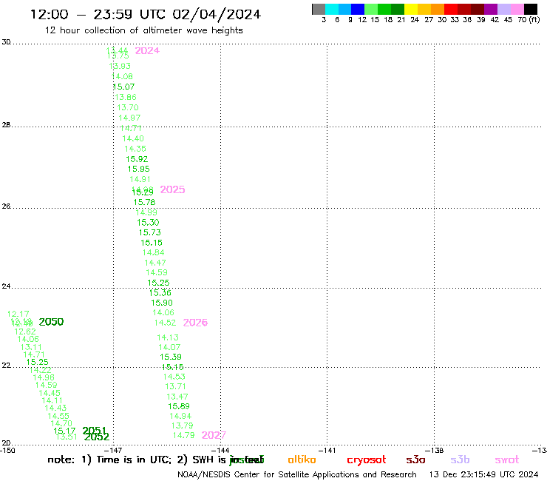Image resolution: width=547 pixels, height=481 pixels.
Task: Click the cyan swatch in the color scale
Action: click(332, 9)
